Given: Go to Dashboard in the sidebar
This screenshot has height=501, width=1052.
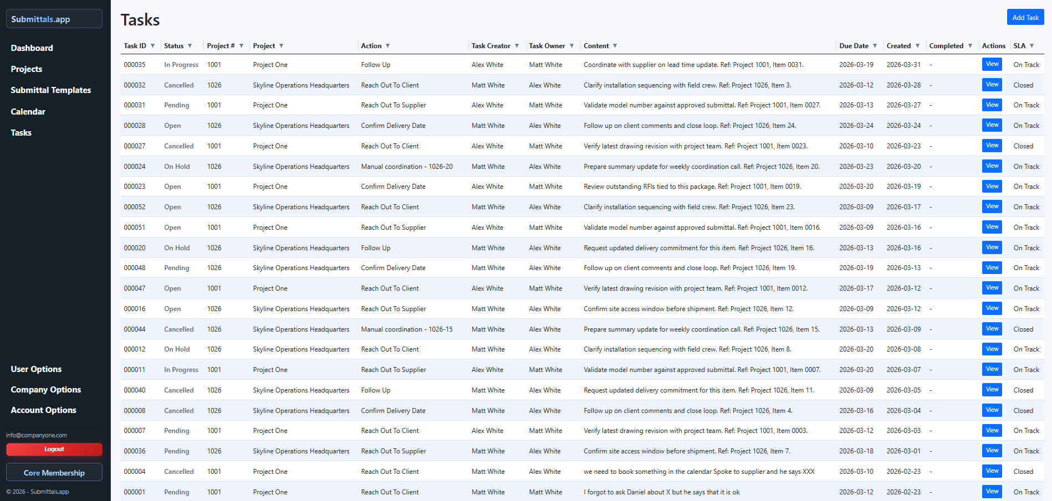Looking at the screenshot, I should point(32,48).
